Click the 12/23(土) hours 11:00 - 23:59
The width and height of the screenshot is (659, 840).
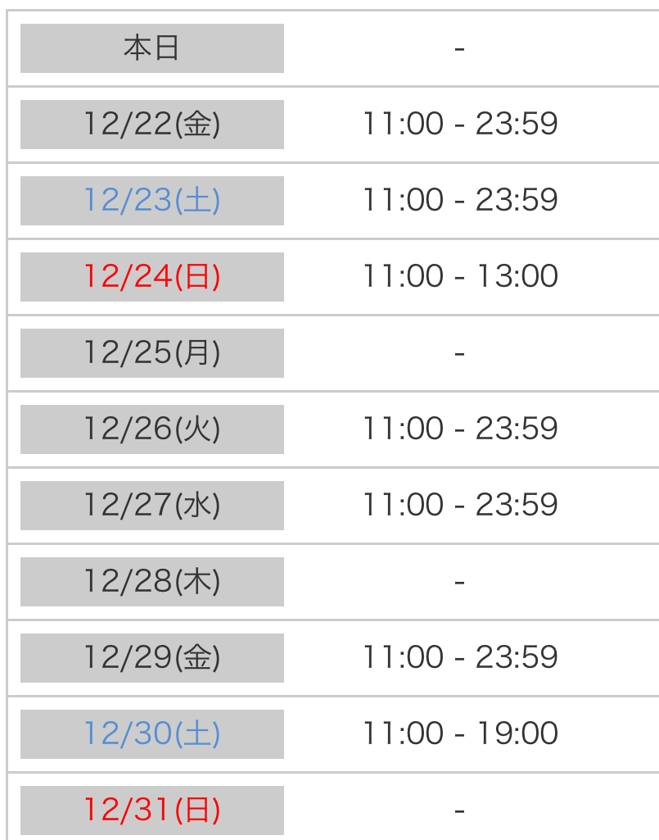tap(460, 201)
